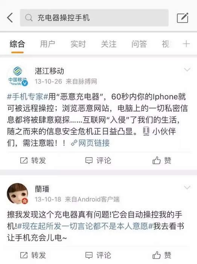Select the 问答 tab

(x=139, y=44)
